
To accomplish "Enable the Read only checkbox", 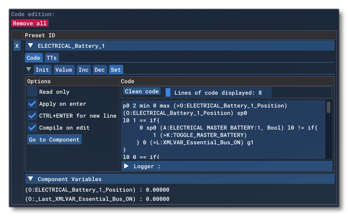I will (x=32, y=92).
